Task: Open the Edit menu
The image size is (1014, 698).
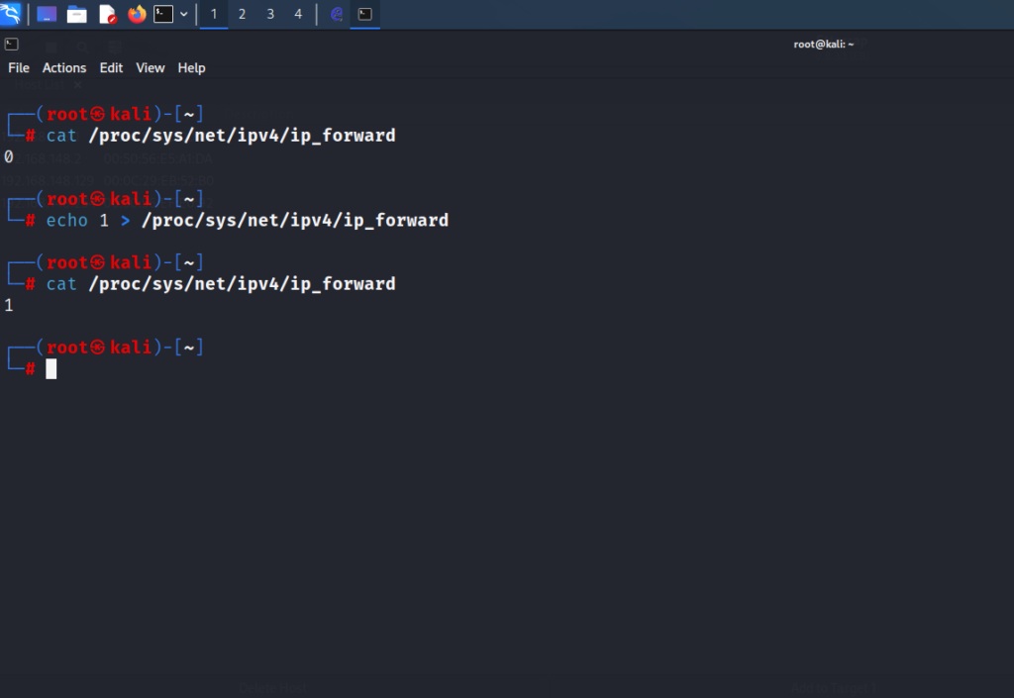Action: click(111, 67)
